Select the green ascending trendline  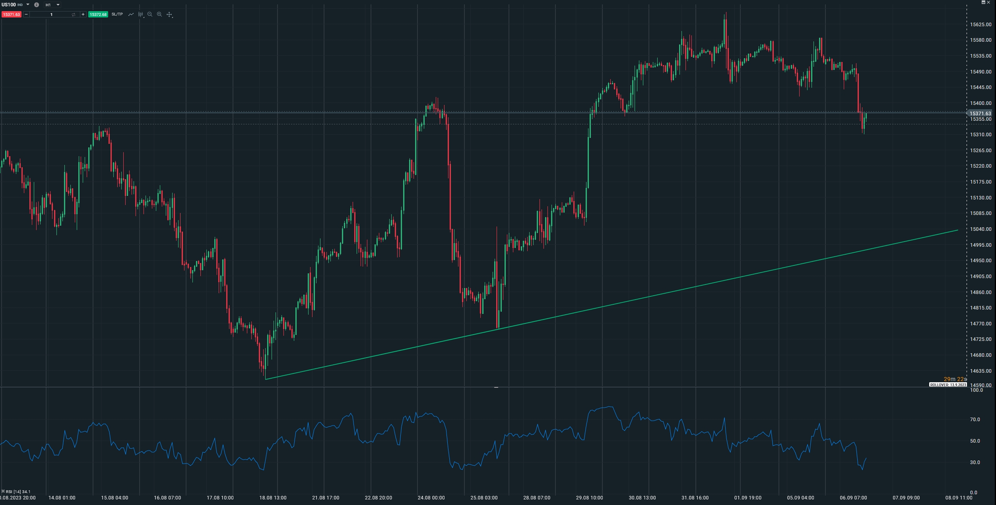pos(696,287)
